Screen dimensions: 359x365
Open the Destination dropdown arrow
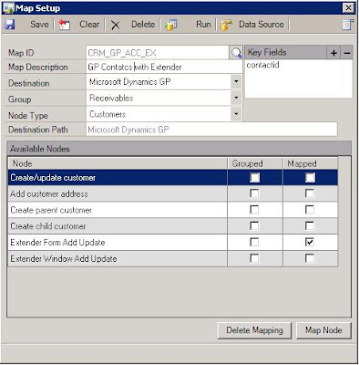click(x=236, y=81)
